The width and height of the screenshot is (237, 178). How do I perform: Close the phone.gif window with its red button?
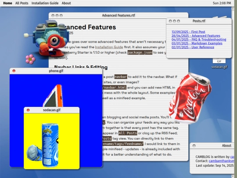[x=14, y=71]
